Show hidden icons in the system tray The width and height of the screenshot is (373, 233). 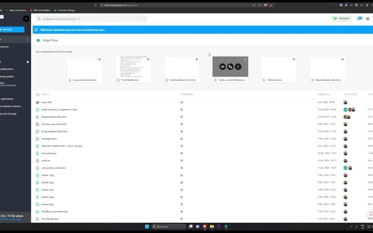tap(351, 226)
